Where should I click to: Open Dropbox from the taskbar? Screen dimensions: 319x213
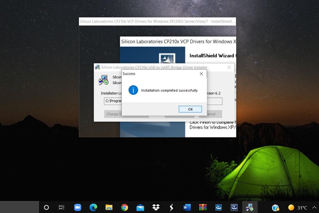(156, 207)
